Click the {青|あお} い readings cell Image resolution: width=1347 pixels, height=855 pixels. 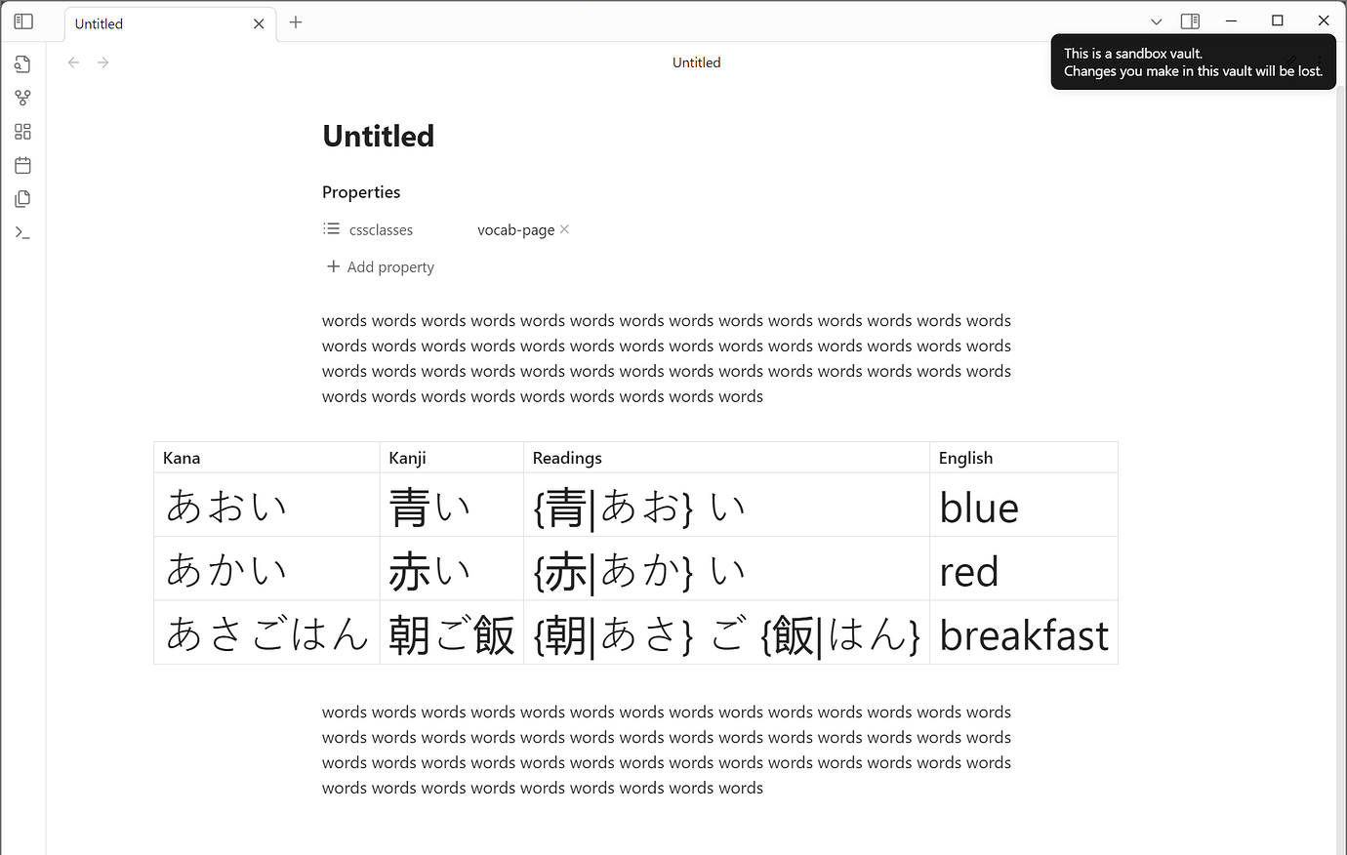tap(726, 506)
